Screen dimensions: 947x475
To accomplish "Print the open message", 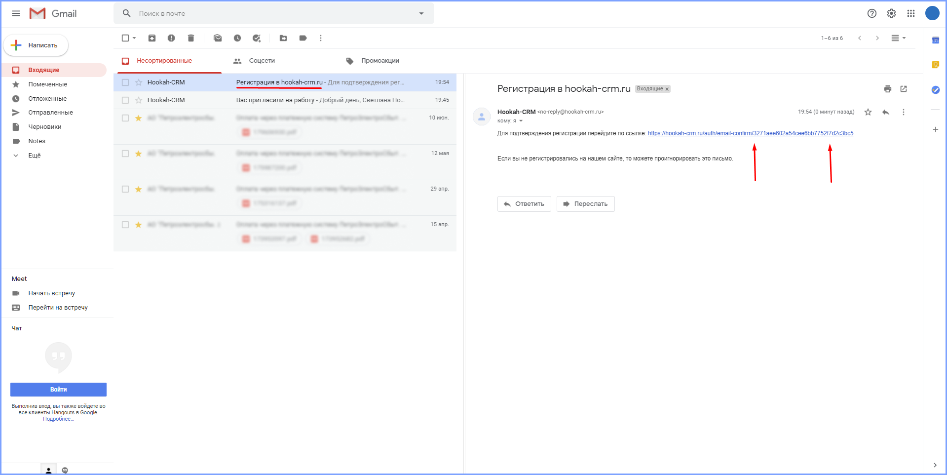I will click(x=888, y=89).
